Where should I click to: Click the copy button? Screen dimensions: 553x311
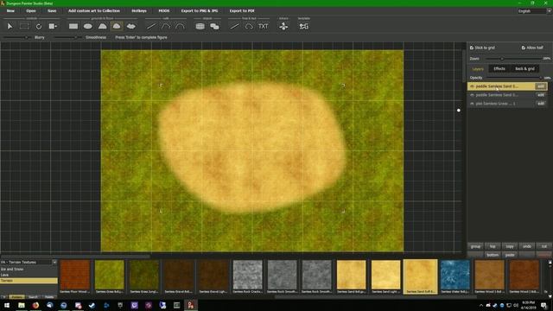pyautogui.click(x=510, y=246)
